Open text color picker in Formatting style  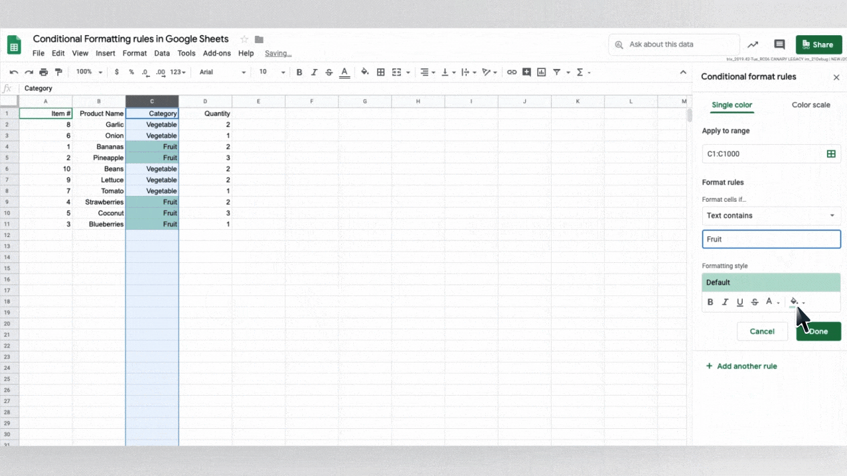click(x=772, y=302)
